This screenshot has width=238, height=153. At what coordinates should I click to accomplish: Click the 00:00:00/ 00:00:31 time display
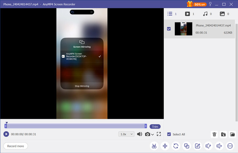tap(23, 134)
